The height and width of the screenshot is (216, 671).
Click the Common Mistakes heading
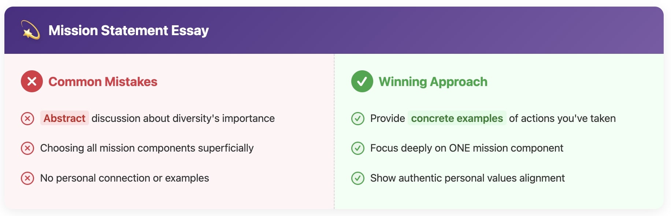(103, 82)
